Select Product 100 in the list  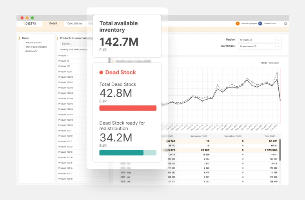[x=64, y=66]
